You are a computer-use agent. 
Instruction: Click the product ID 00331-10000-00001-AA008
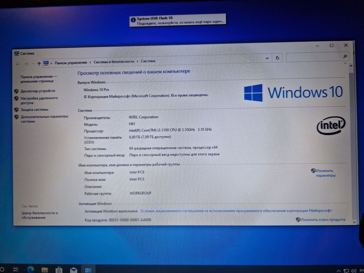pyautogui.click(x=130, y=220)
